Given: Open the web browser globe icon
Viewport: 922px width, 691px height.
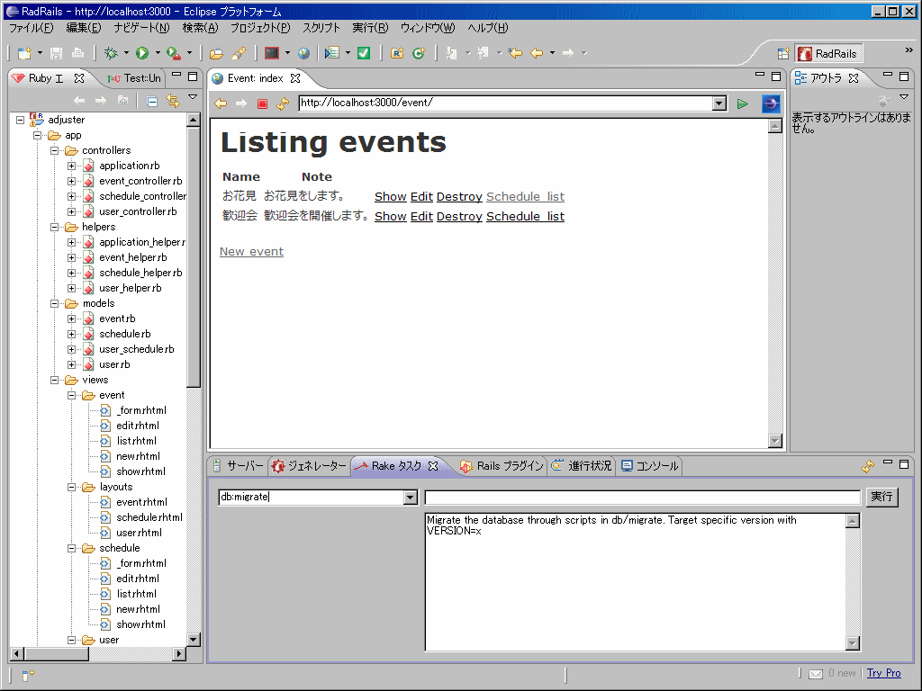Looking at the screenshot, I should [x=303, y=53].
